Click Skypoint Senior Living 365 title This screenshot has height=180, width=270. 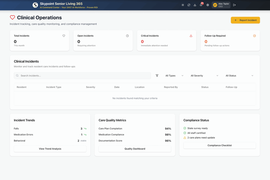61,4
